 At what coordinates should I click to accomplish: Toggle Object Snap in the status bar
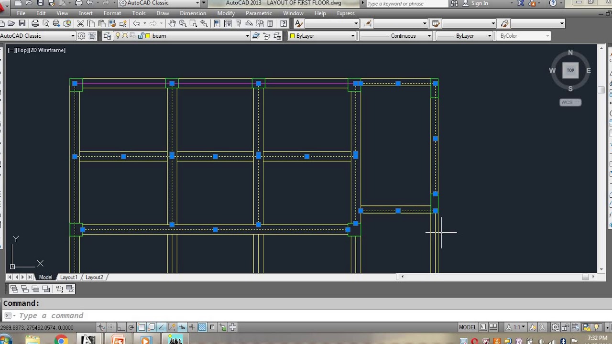click(x=142, y=327)
